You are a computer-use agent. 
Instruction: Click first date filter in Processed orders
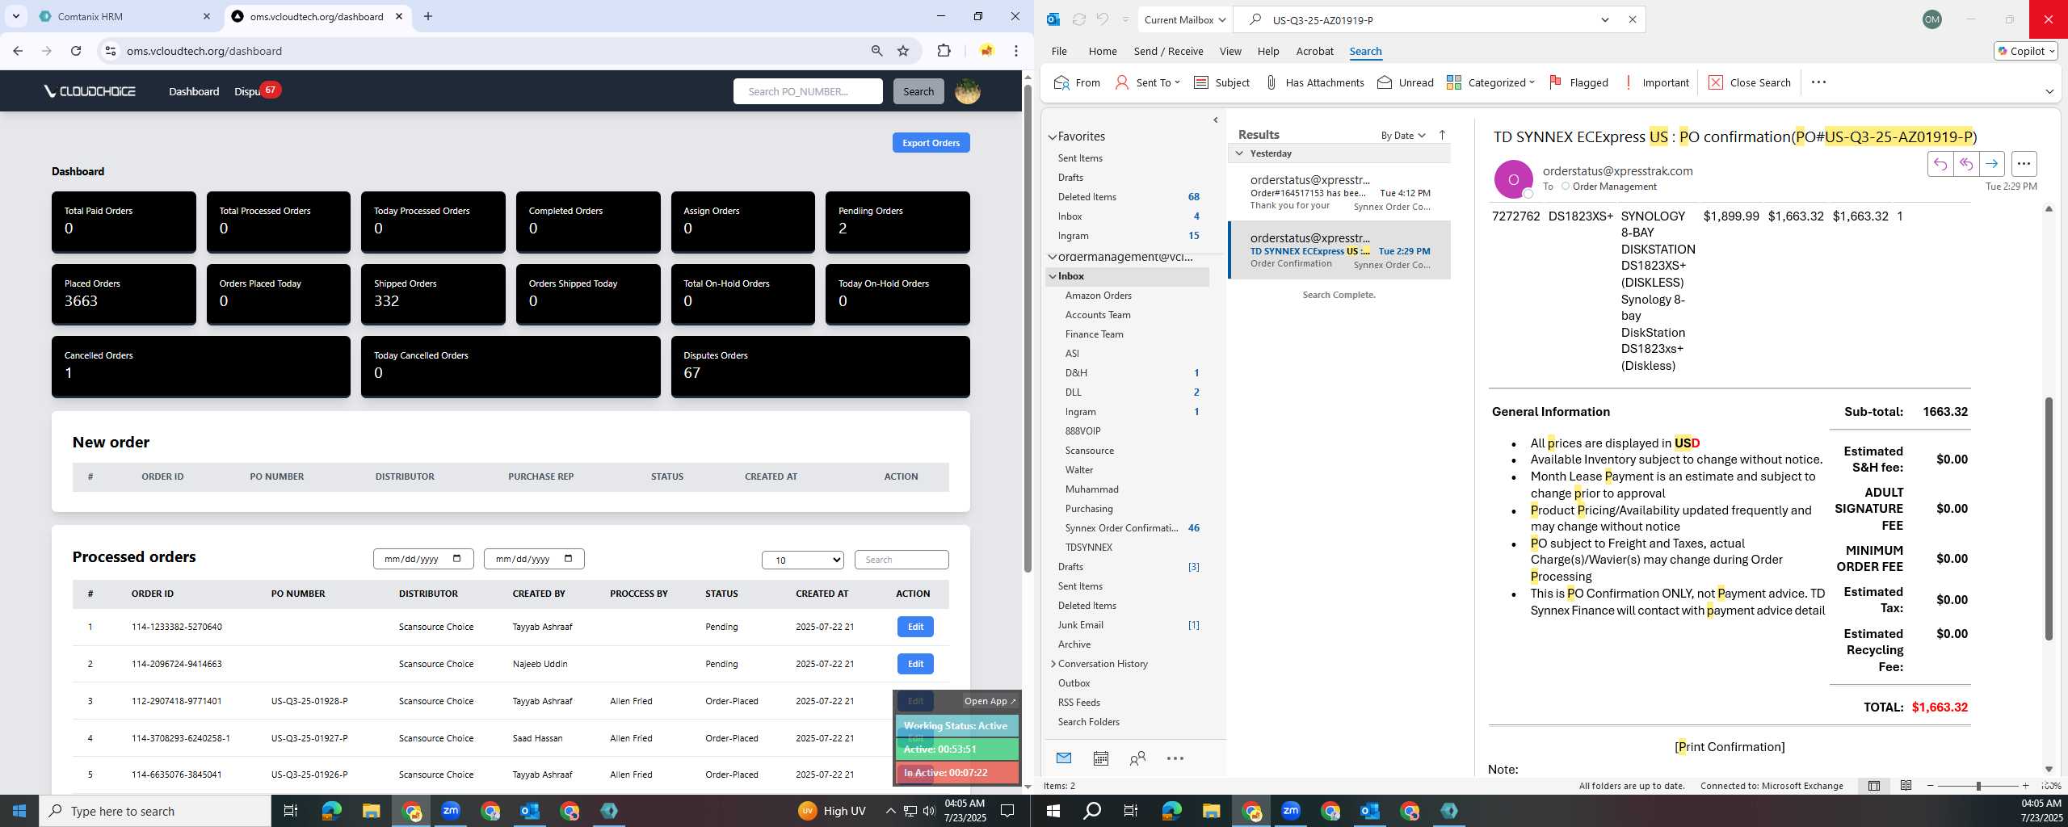coord(423,559)
